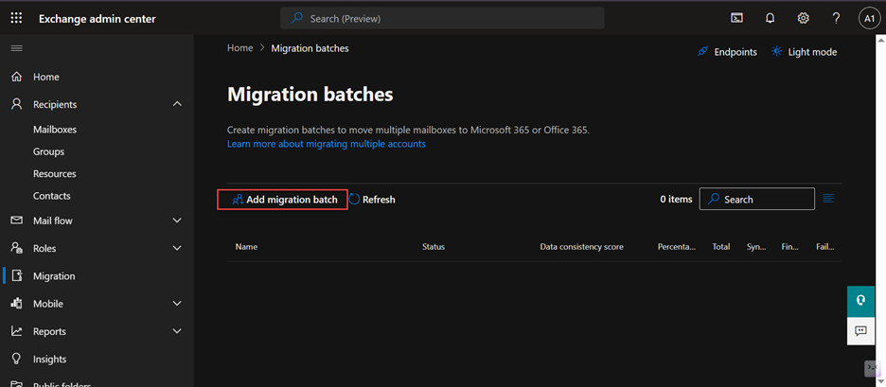Open Learn more about migrating multiple accounts

click(x=326, y=144)
